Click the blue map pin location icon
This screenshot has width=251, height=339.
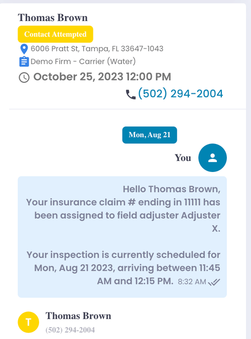24,49
